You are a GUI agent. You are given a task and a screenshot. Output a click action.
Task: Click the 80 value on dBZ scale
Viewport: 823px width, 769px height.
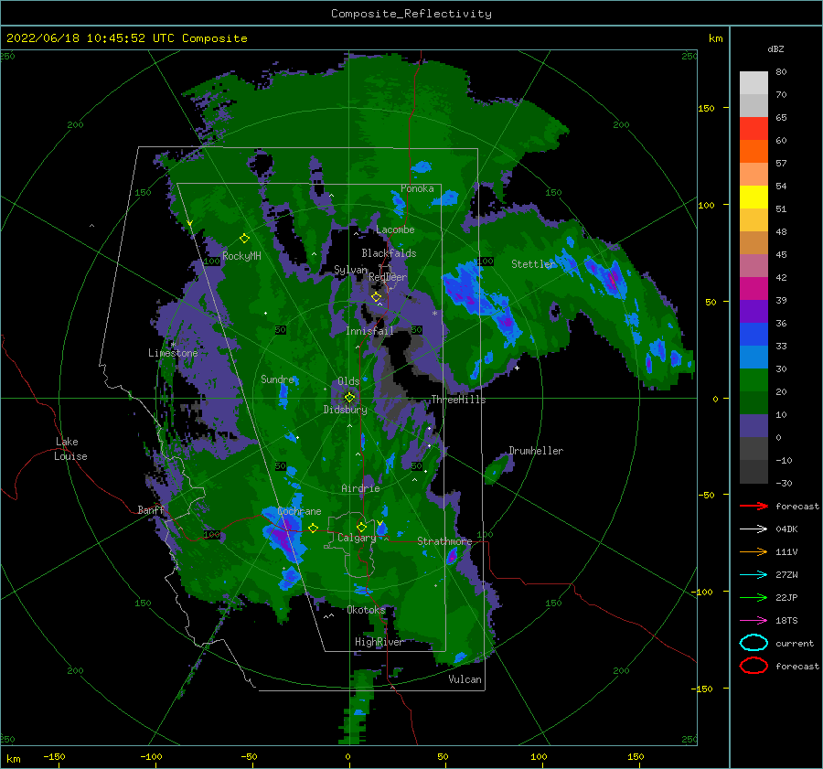[x=781, y=72]
